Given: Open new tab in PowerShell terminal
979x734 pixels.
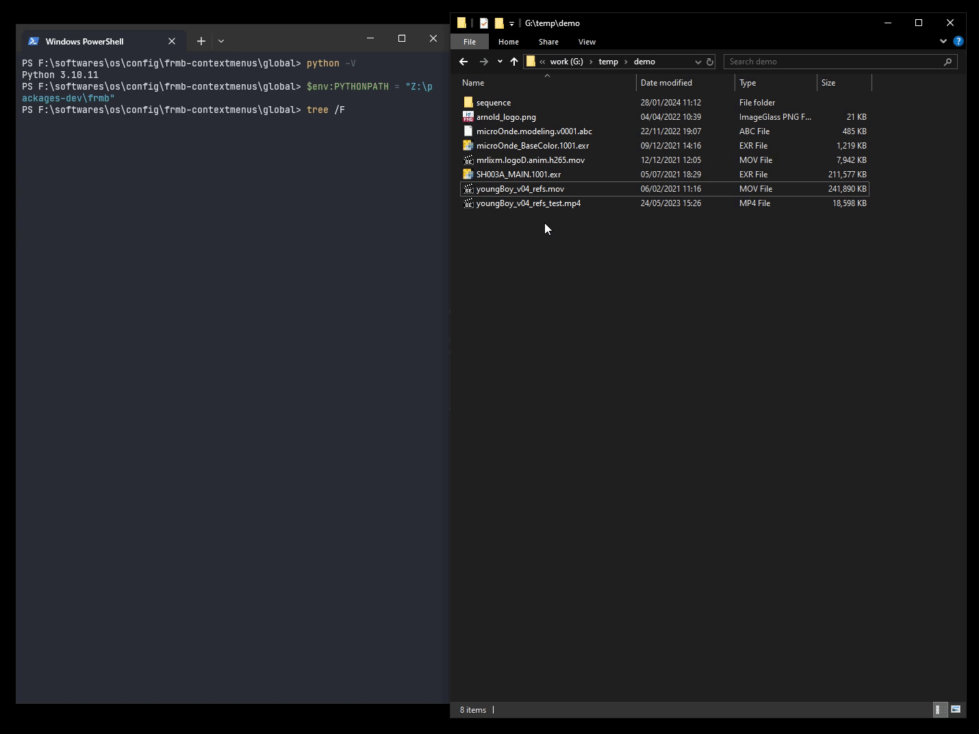Looking at the screenshot, I should 201,41.
